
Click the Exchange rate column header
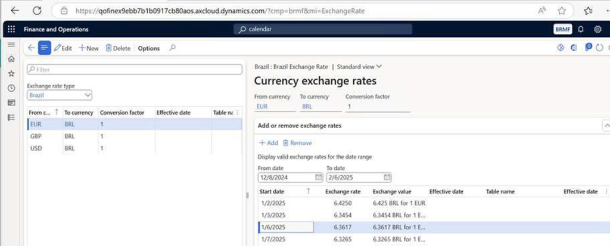[x=343, y=192]
